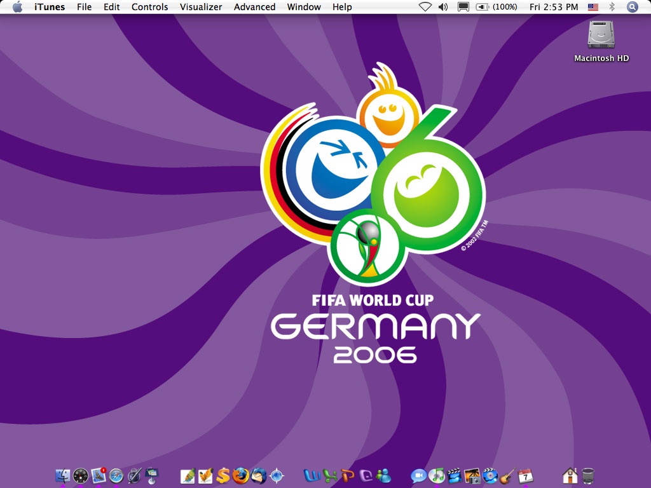The height and width of the screenshot is (488, 651).
Task: Open Microsoft Excel from the dock
Action: click(330, 475)
